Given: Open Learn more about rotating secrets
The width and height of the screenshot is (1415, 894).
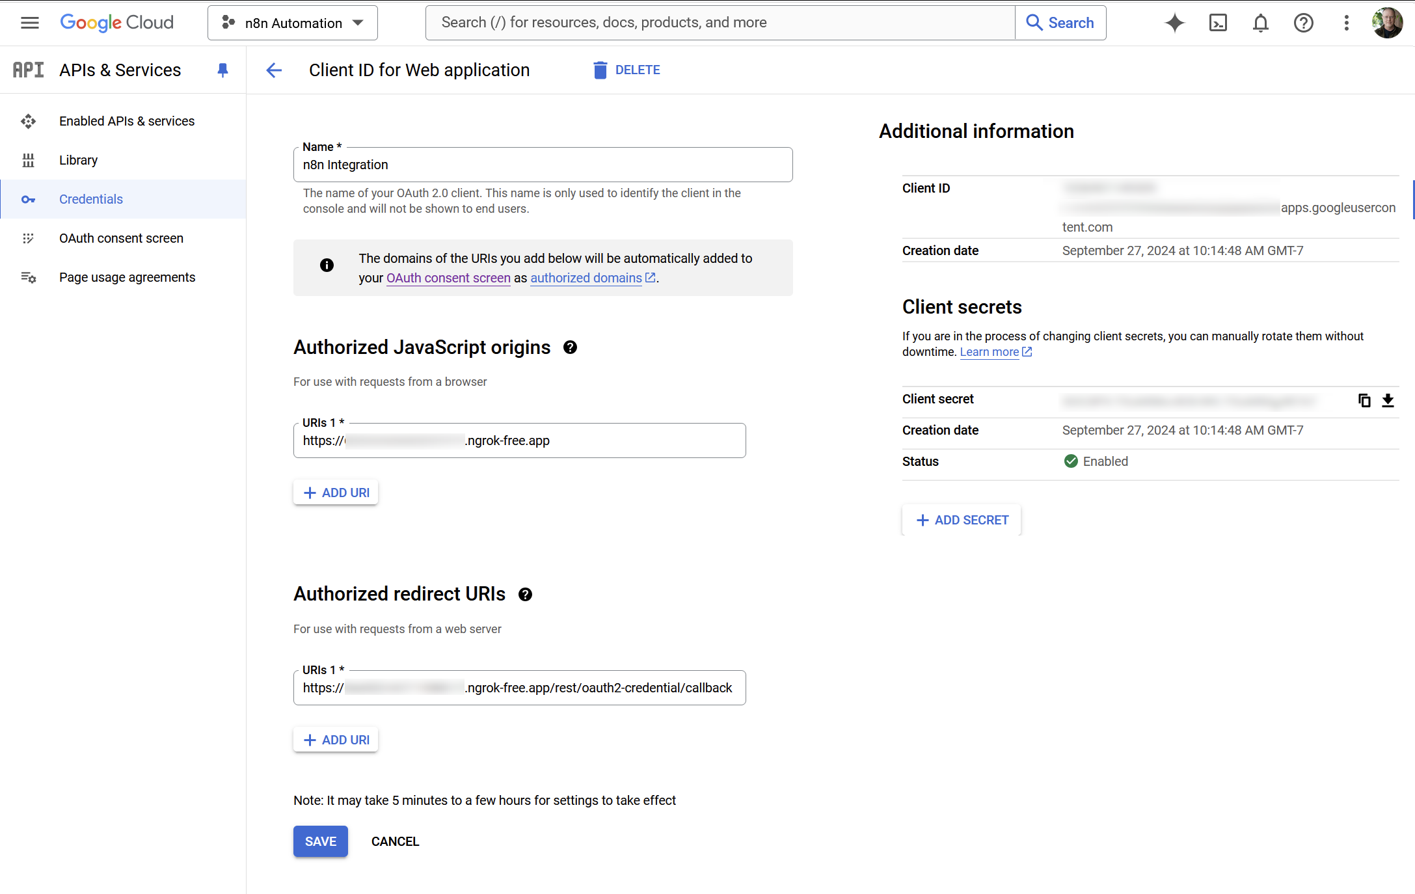Looking at the screenshot, I should pyautogui.click(x=996, y=352).
